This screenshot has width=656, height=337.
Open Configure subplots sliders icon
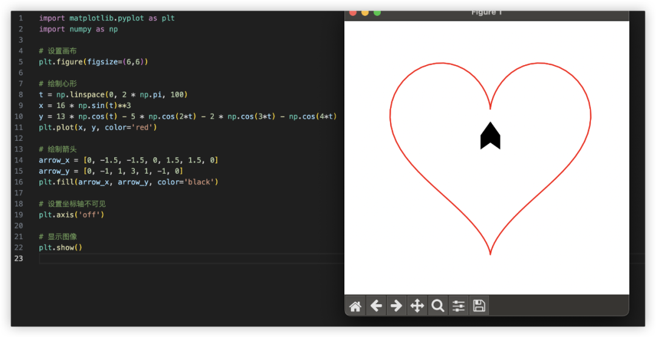click(459, 306)
